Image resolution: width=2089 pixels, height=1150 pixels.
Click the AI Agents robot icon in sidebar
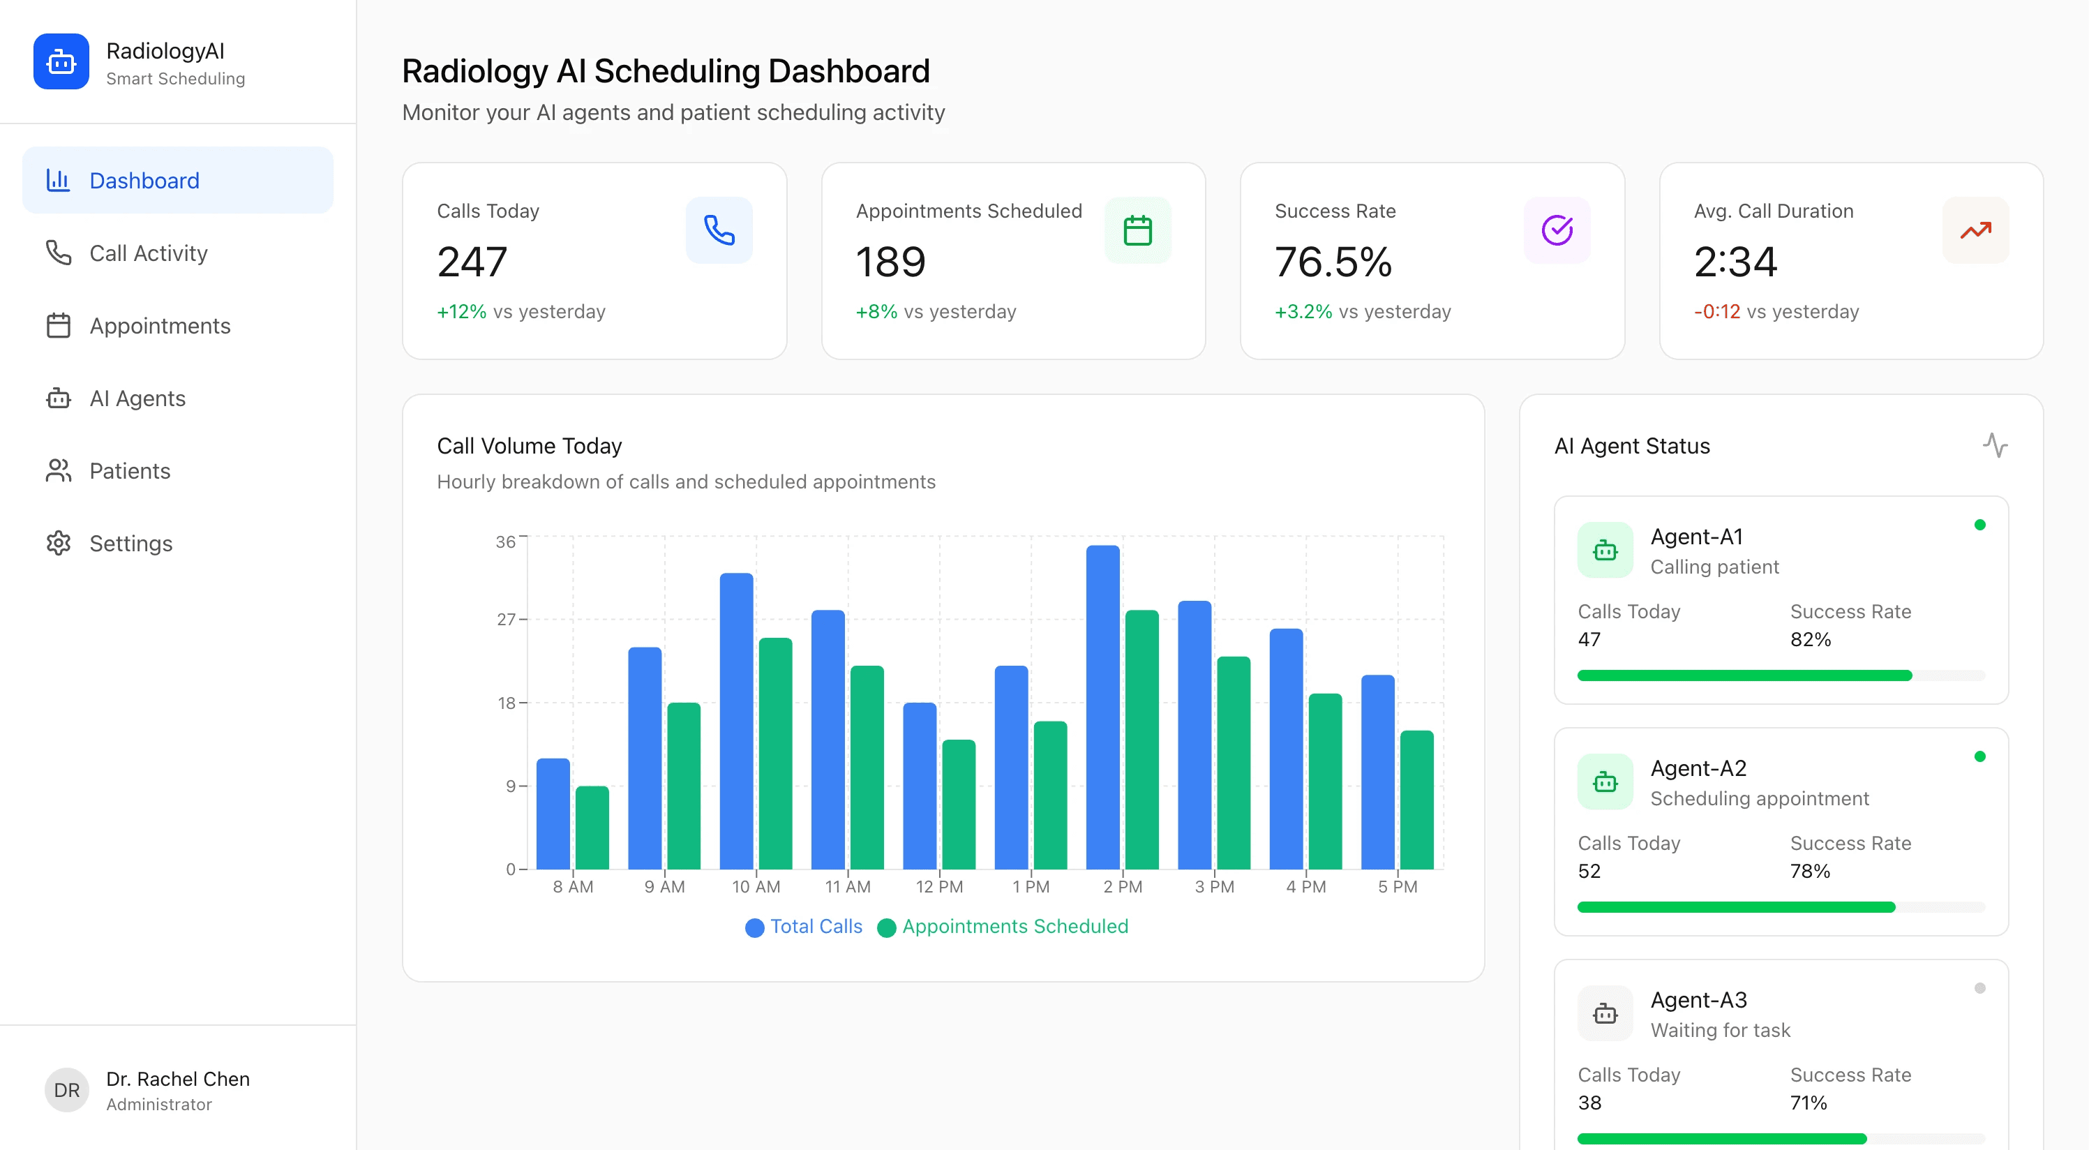tap(59, 398)
